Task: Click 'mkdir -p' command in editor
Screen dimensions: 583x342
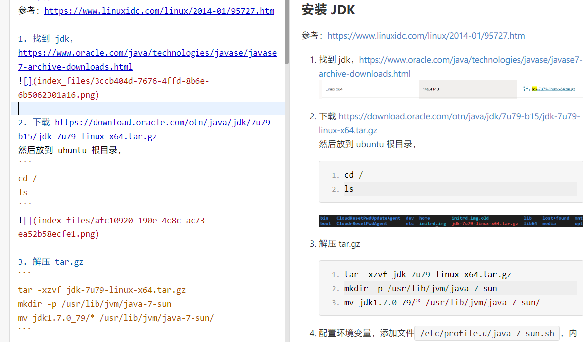Action: [95, 304]
